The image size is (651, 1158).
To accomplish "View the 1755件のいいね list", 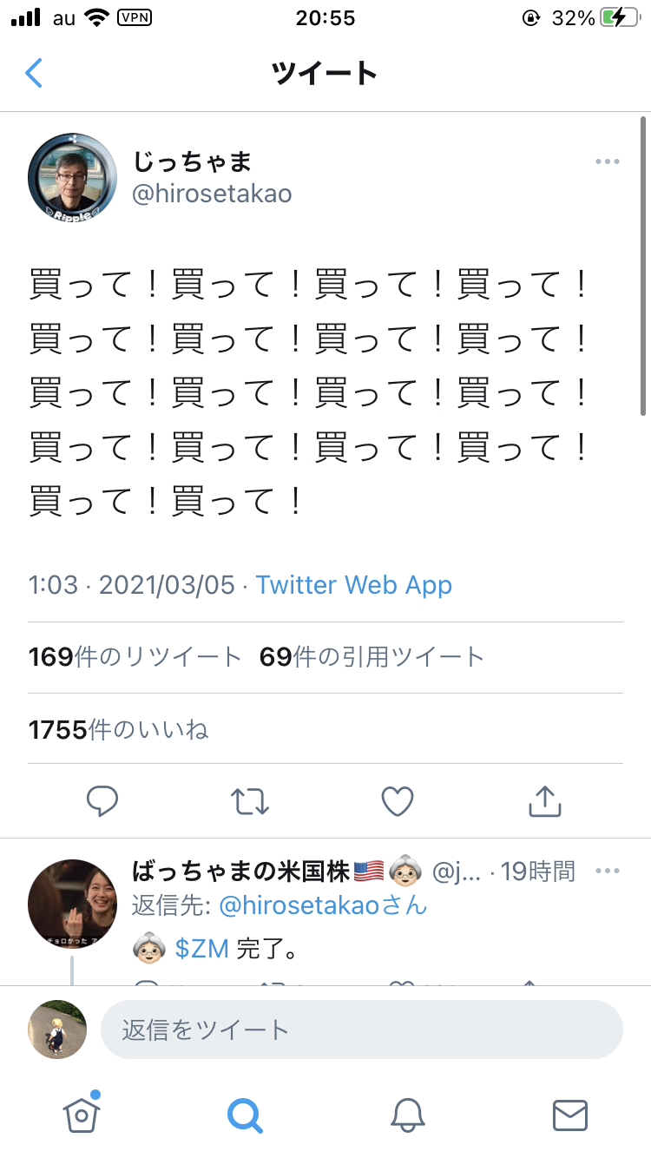I will (x=119, y=730).
